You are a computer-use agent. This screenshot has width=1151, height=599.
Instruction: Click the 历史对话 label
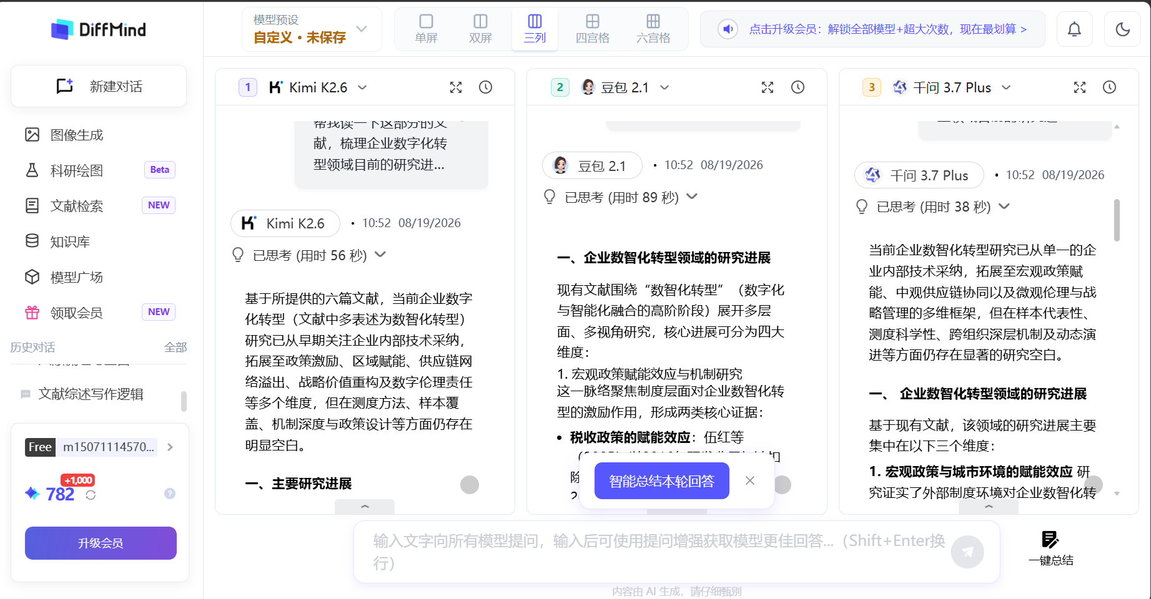32,348
